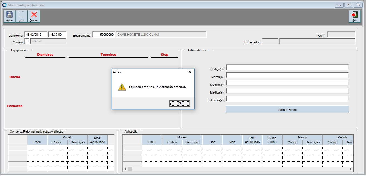Click the Incluir toolbar icon
Image resolution: width=366 pixels, height=176 pixels.
[21, 16]
